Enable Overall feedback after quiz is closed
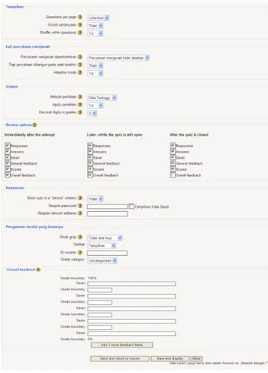The width and height of the screenshot is (268, 373). 173,175
